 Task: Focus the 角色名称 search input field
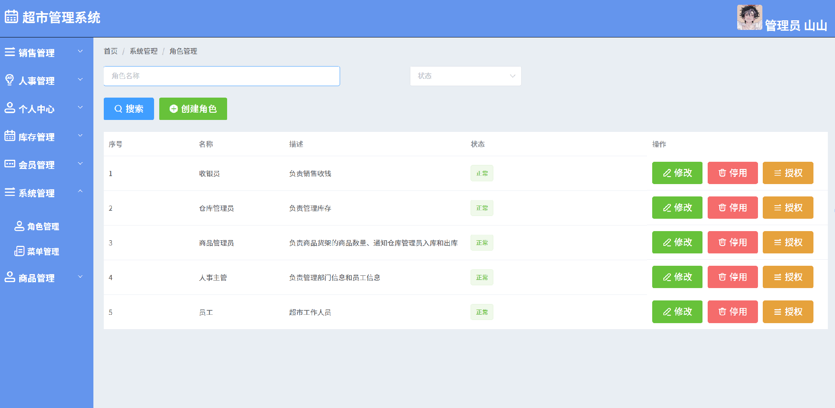(222, 76)
